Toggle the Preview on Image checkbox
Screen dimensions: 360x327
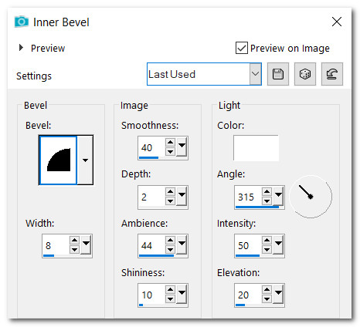point(242,48)
